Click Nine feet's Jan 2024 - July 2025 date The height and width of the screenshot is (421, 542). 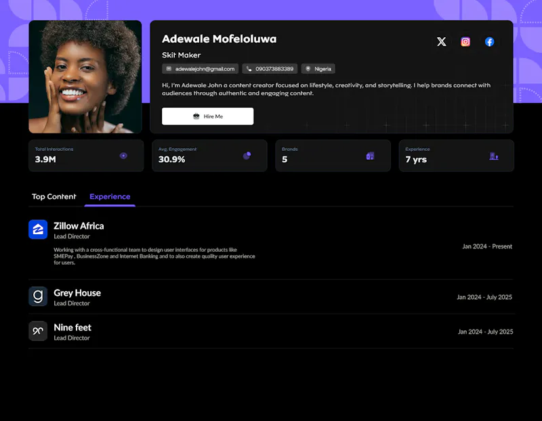pos(485,332)
